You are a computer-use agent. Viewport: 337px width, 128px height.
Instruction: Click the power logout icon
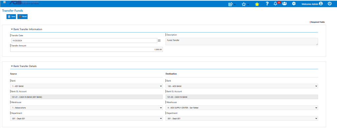click(330, 4)
